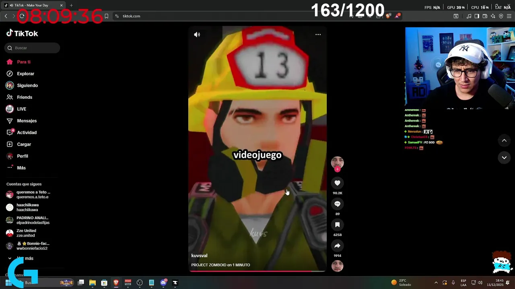Viewport: 515px width, 289px height.
Task: Go to the previous video using the up arrow
Action: pyautogui.click(x=504, y=140)
